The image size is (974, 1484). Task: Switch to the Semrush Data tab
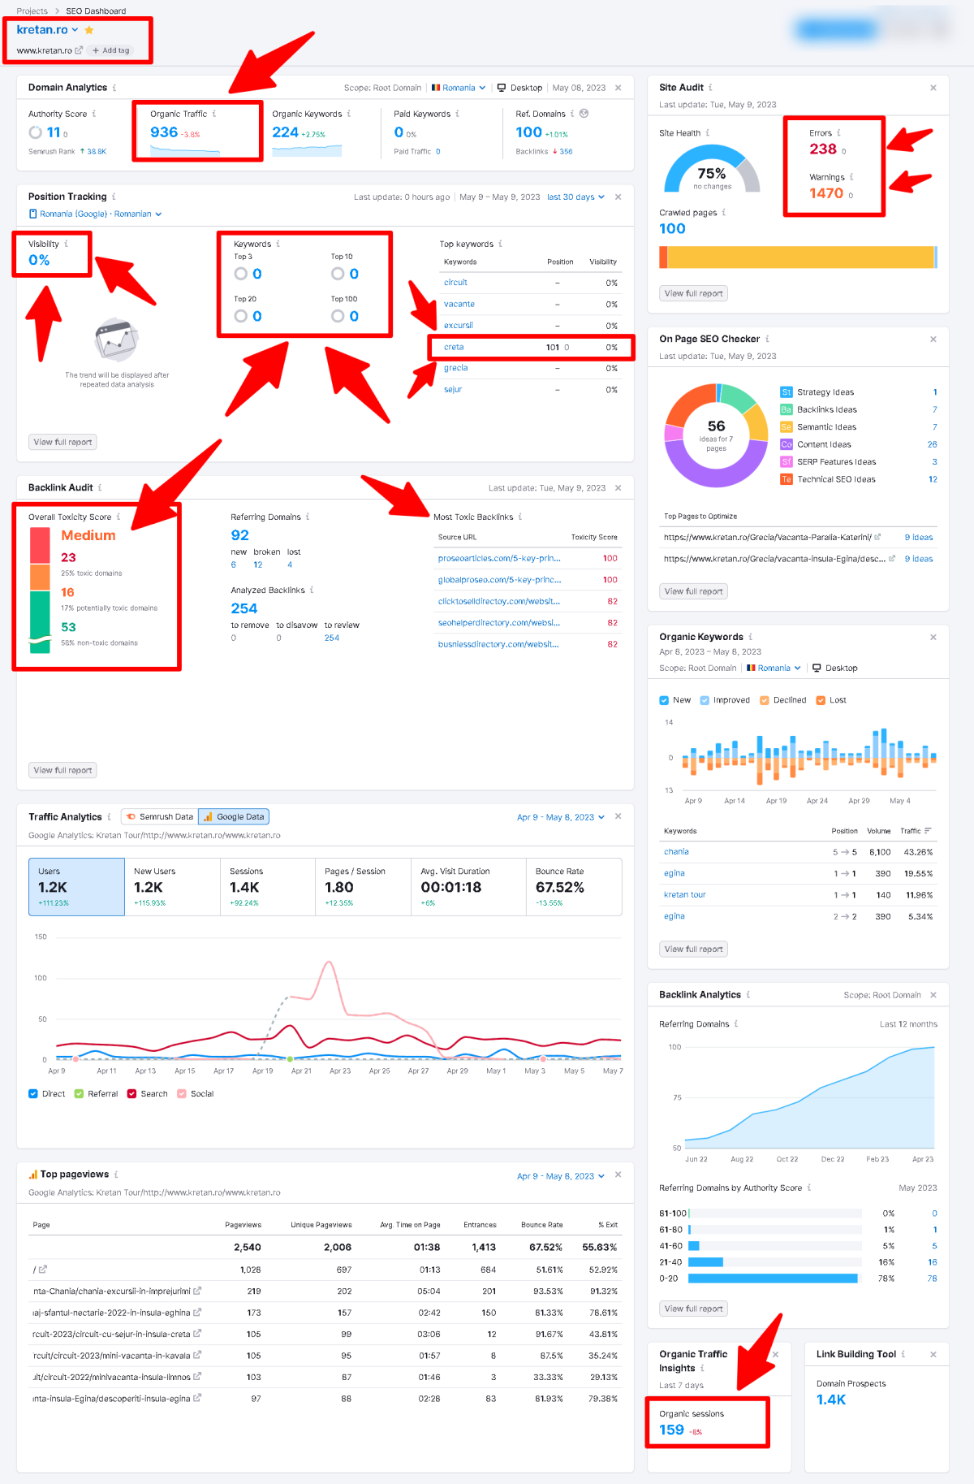point(160,817)
